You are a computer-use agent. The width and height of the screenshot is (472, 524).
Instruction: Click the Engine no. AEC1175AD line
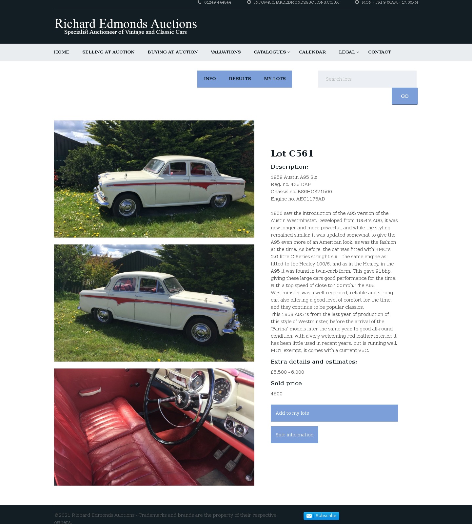coord(298,199)
